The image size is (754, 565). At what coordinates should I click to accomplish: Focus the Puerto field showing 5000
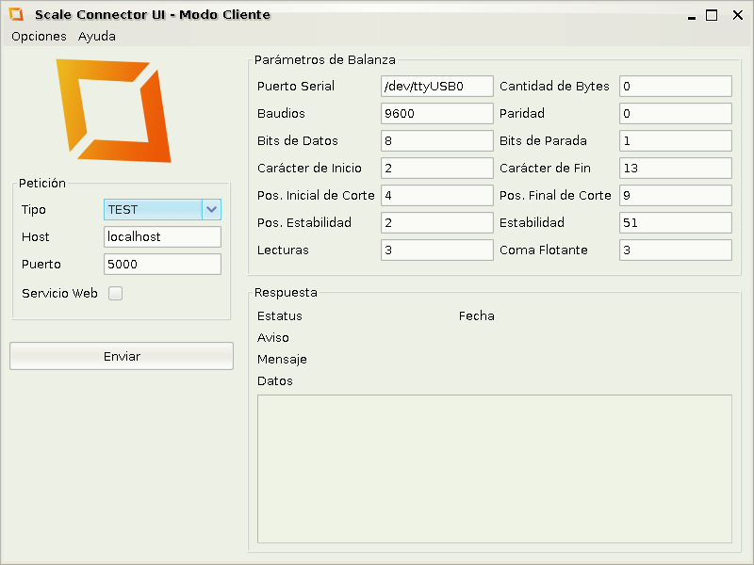point(162,264)
